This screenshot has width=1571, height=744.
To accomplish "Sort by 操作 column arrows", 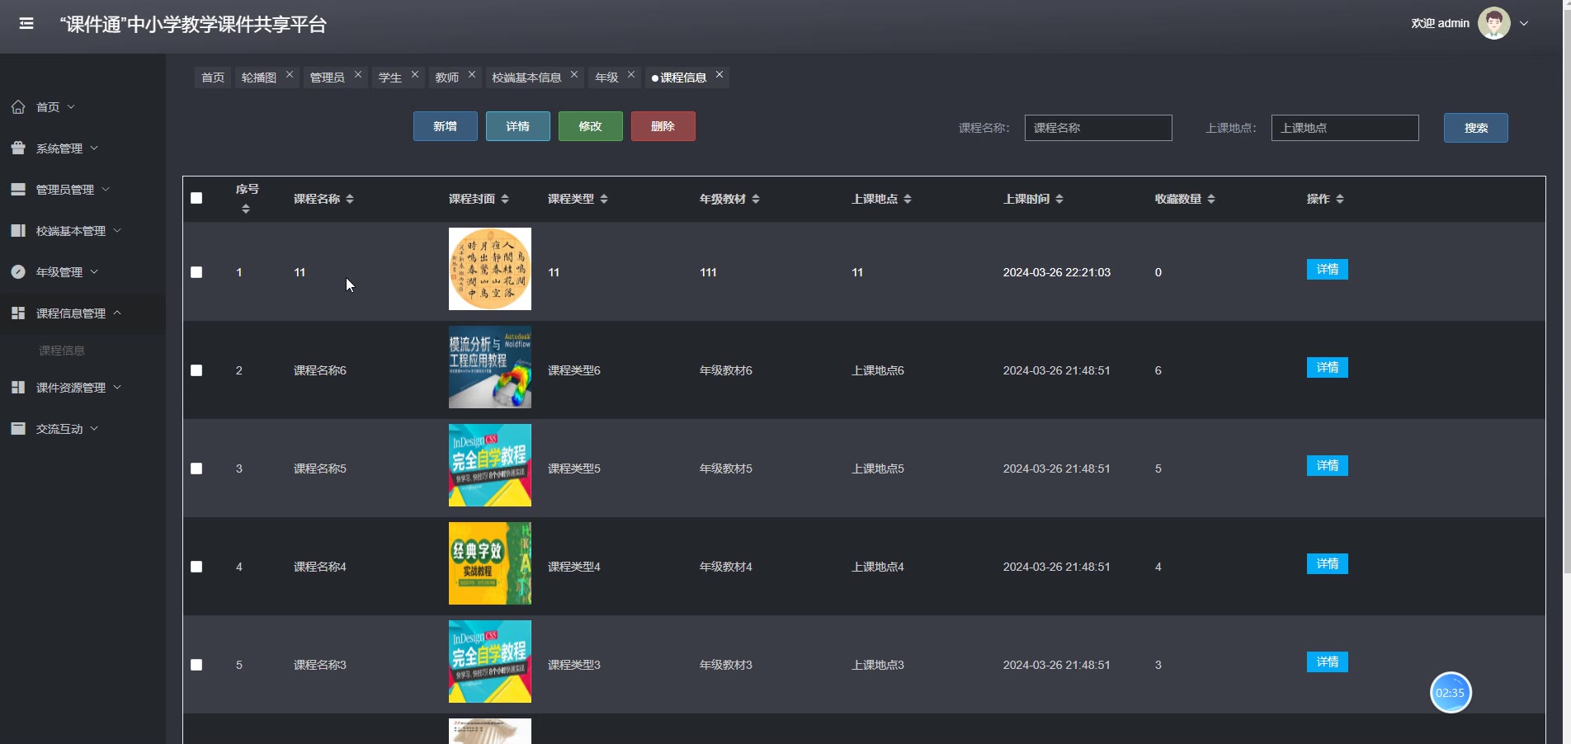I will pos(1340,199).
